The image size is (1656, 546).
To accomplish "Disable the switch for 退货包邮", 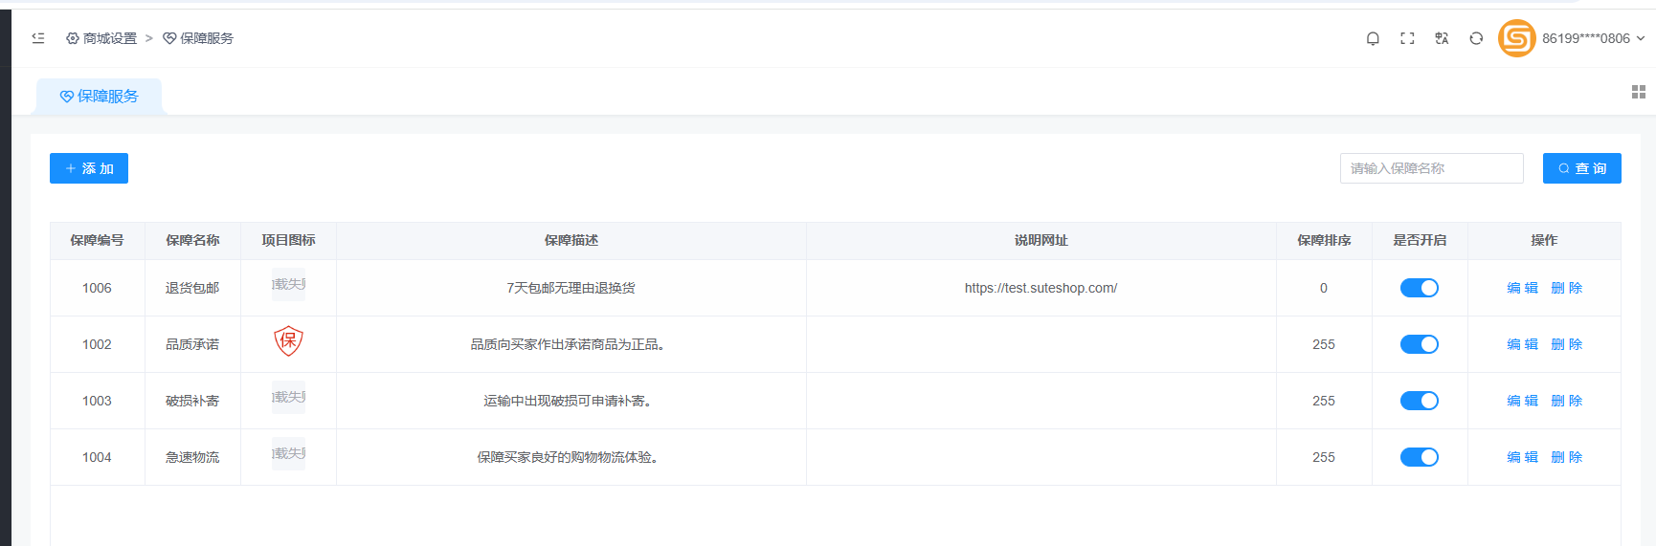I will (x=1419, y=288).
